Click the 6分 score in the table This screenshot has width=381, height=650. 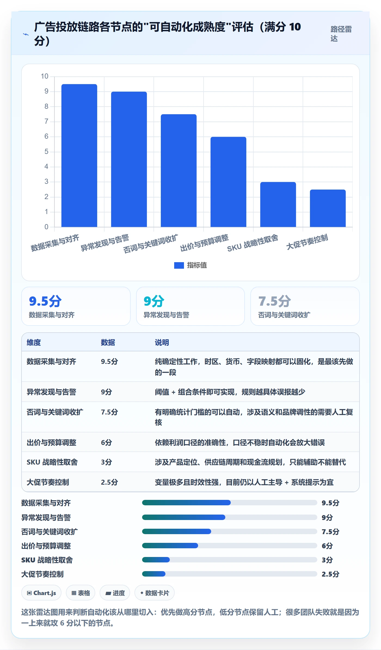coord(106,442)
